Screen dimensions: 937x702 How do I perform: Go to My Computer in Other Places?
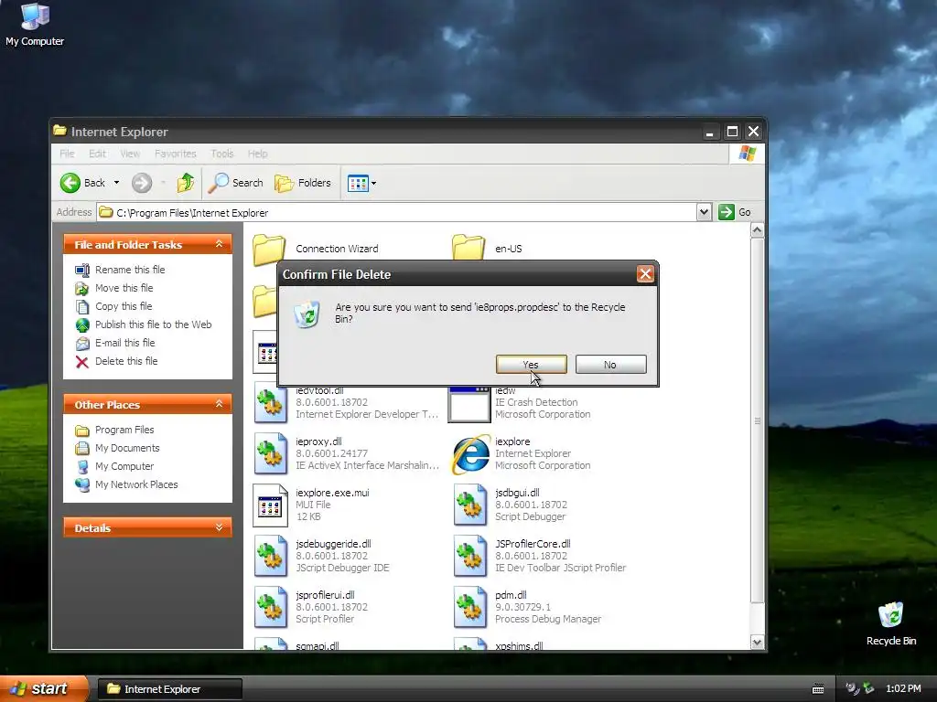tap(124, 466)
